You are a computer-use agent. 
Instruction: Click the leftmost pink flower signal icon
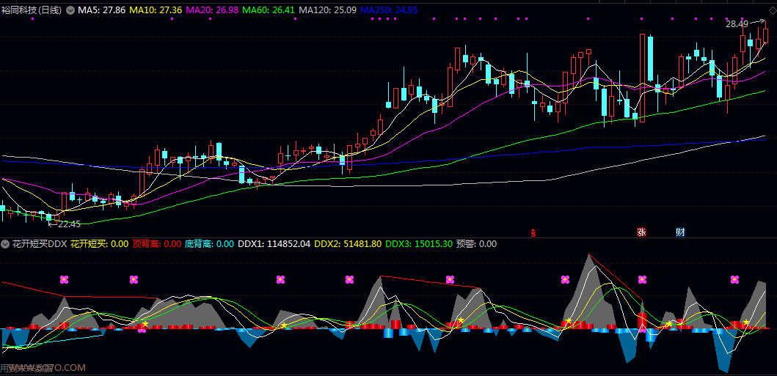[x=64, y=279]
